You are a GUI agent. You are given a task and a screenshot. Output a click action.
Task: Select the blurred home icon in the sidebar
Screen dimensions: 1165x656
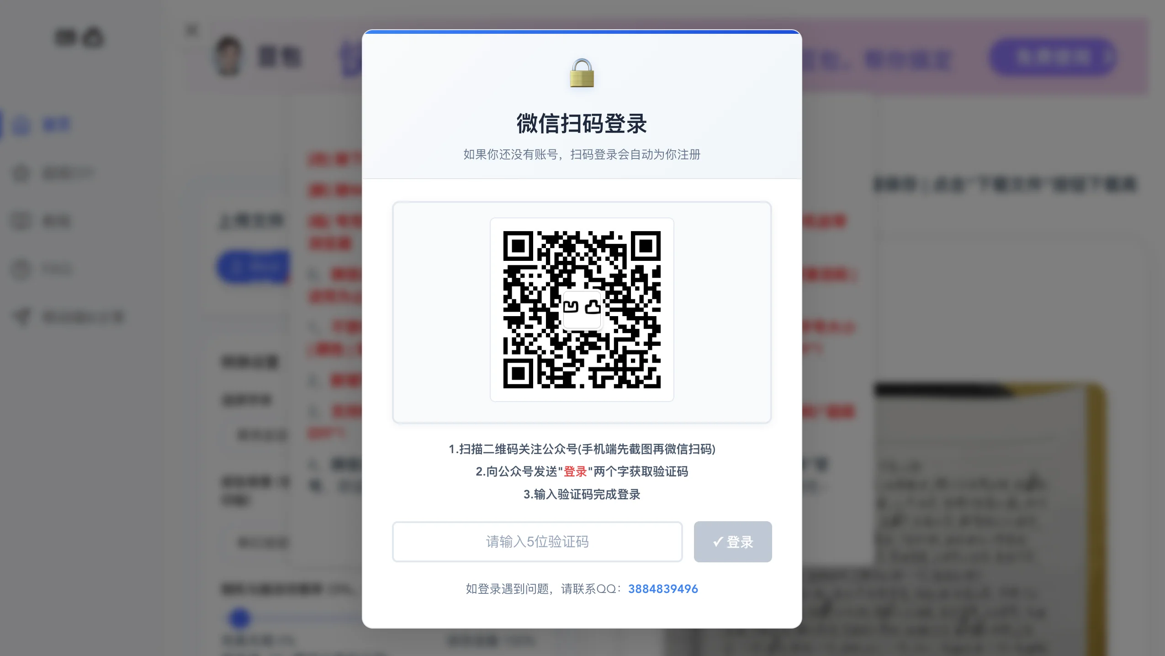(x=21, y=125)
